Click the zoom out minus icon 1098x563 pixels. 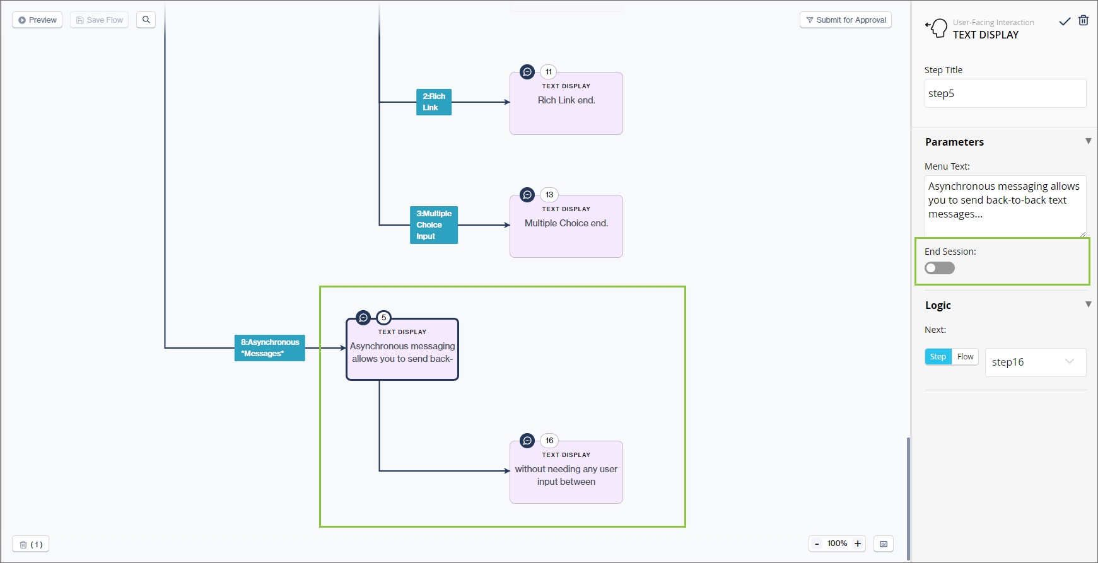tap(817, 543)
